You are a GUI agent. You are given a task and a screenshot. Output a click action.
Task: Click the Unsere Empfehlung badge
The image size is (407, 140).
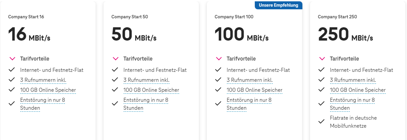[278, 5]
